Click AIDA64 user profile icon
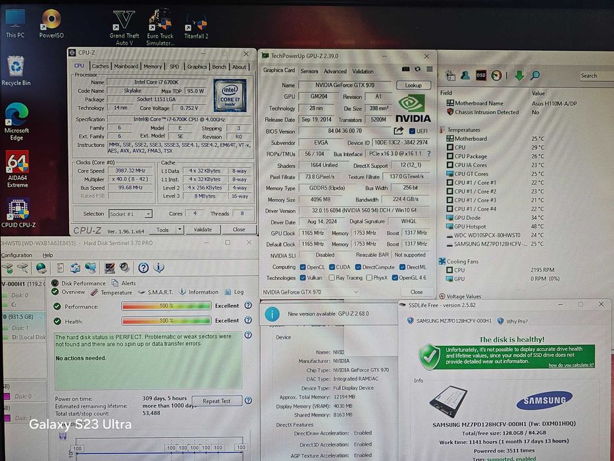The image size is (614, 461). tap(465, 75)
